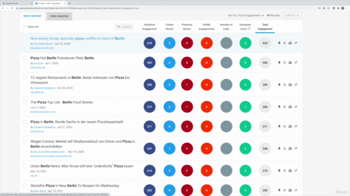This screenshot has height=196, width=350.
Task: Open berlinfoodstories.com domain link
Action: (43, 112)
